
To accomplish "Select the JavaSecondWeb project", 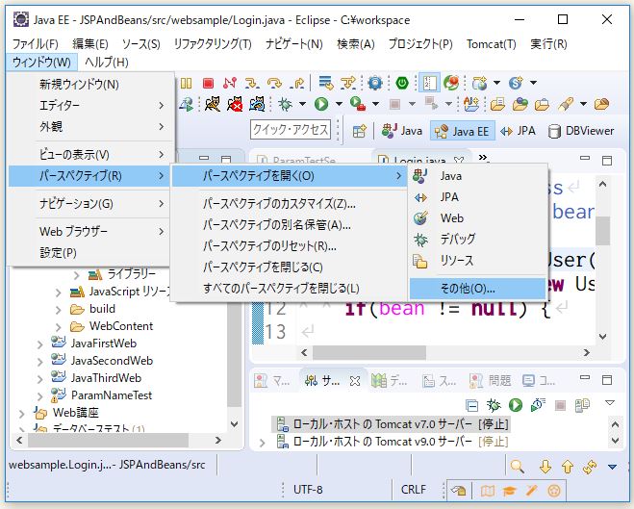I will [102, 361].
